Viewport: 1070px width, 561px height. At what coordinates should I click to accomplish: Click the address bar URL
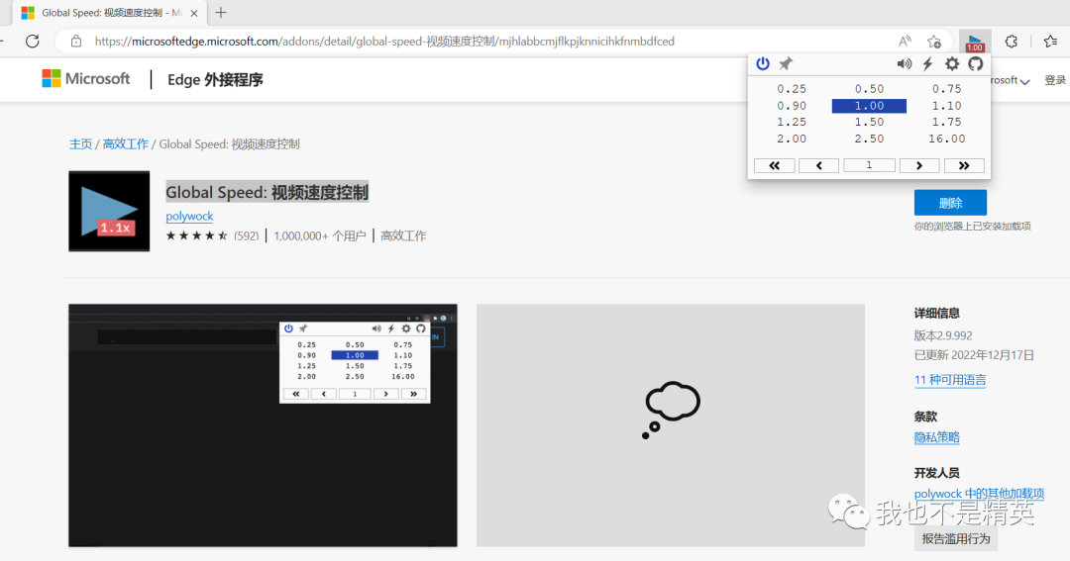tap(384, 42)
